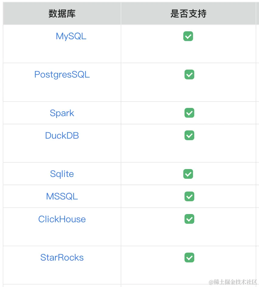Click green checkmark in DuckDB row
Viewport: 259px width, 287px height.
click(x=189, y=135)
